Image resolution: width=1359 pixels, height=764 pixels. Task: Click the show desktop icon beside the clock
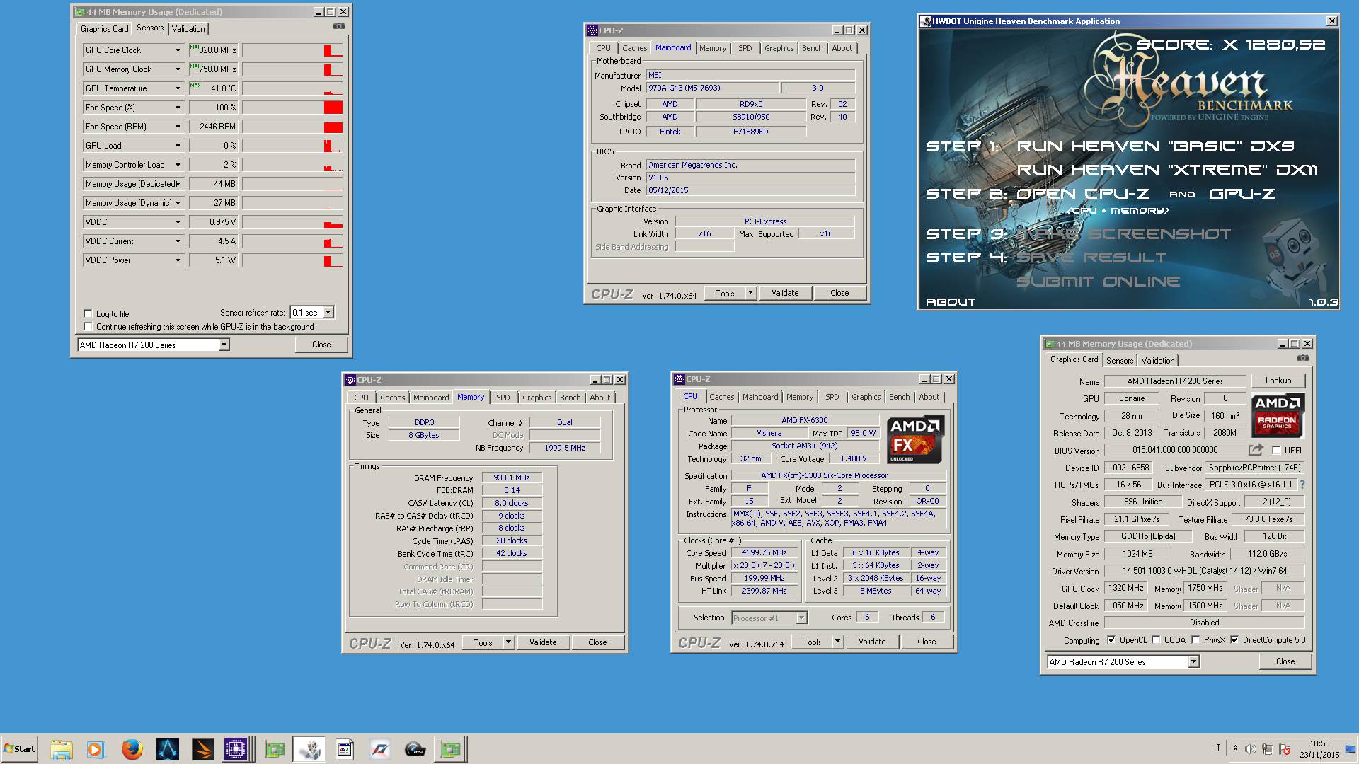click(x=1351, y=749)
